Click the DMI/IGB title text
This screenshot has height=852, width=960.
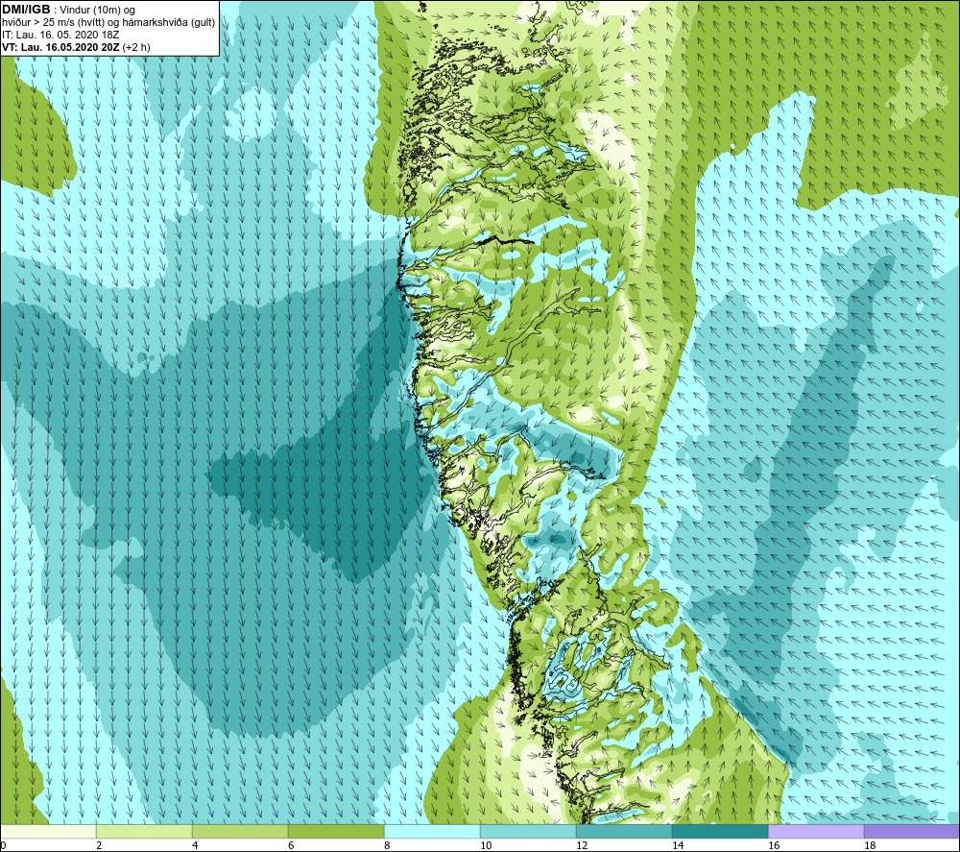coord(26,10)
